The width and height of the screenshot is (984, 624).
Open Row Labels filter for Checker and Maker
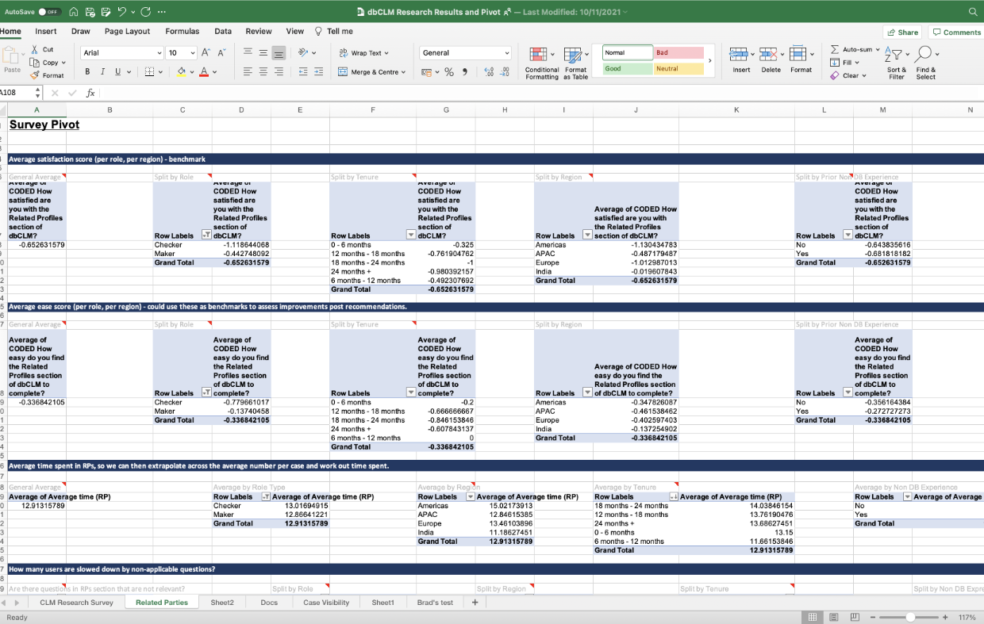coord(206,235)
